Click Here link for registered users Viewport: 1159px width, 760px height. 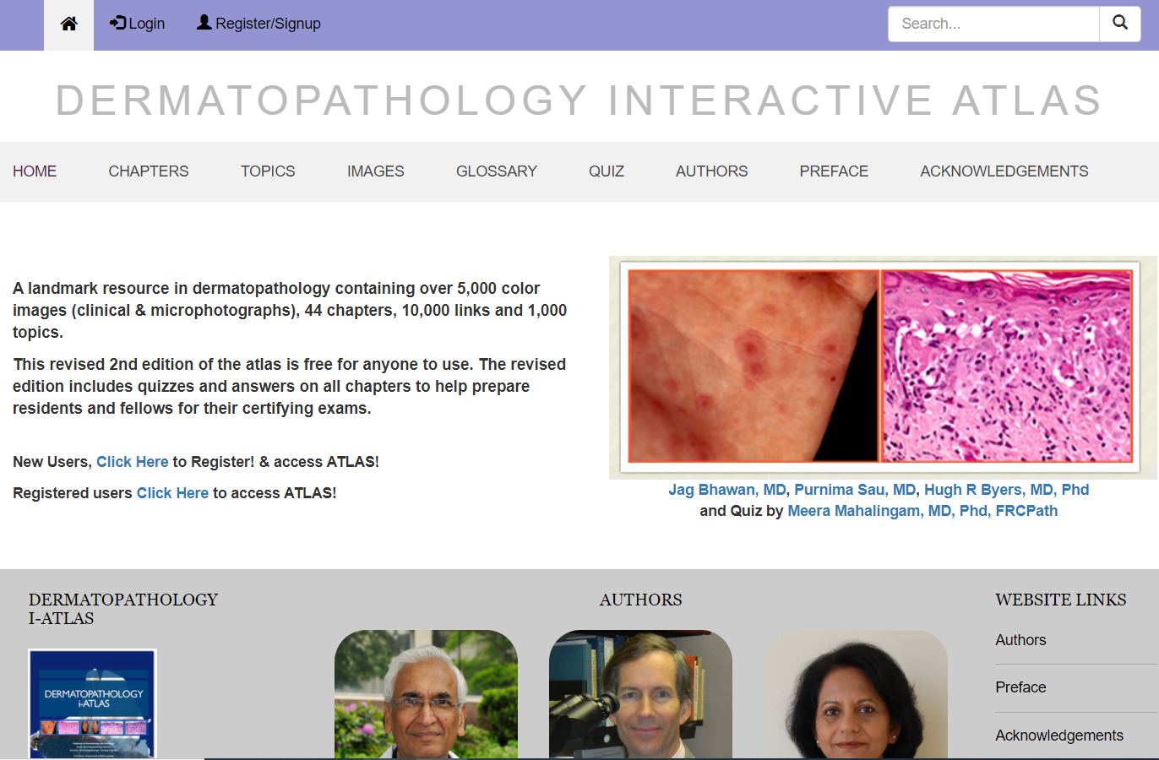click(x=172, y=493)
